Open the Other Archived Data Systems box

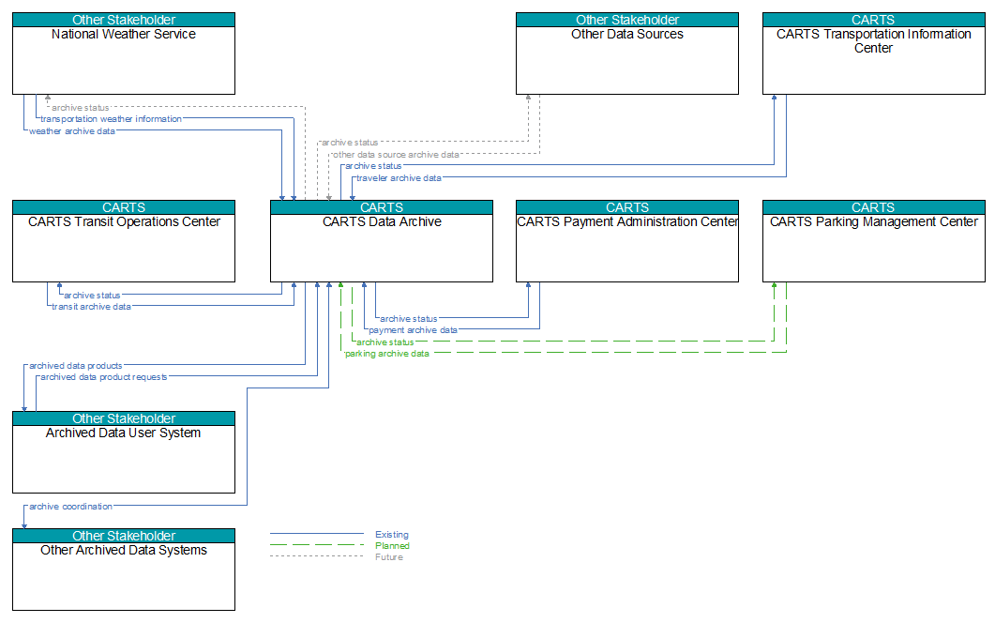124,570
